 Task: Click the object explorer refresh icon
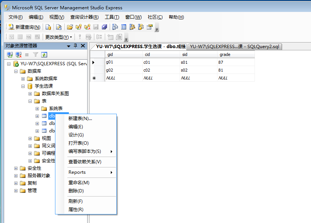(44, 55)
